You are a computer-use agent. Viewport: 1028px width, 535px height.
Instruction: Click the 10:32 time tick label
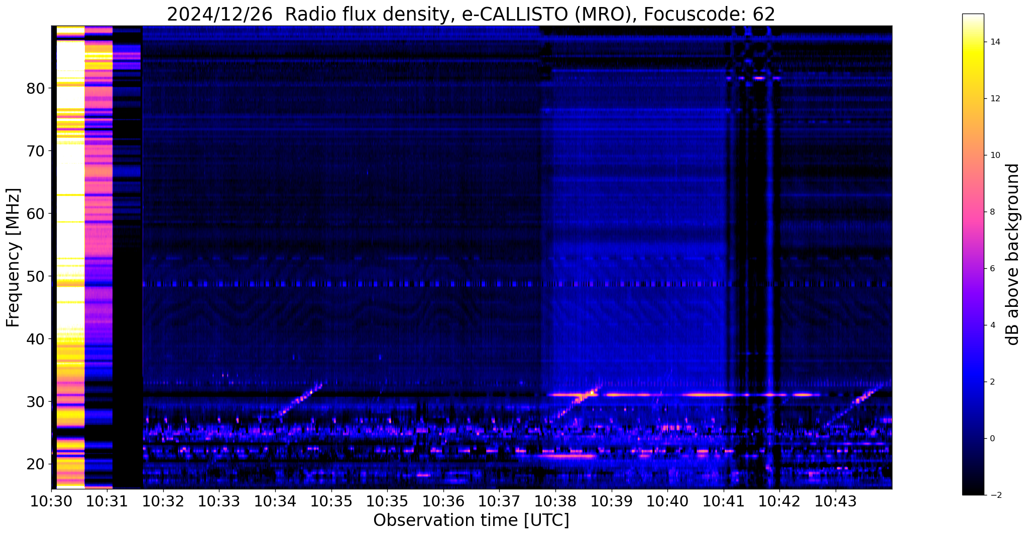[163, 501]
